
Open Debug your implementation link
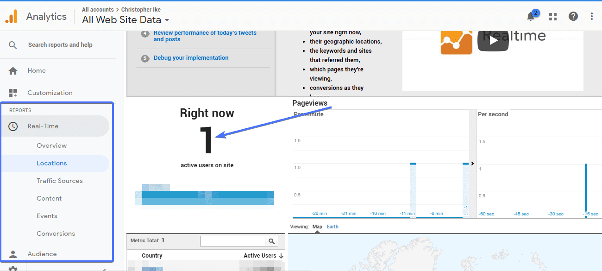pos(191,58)
